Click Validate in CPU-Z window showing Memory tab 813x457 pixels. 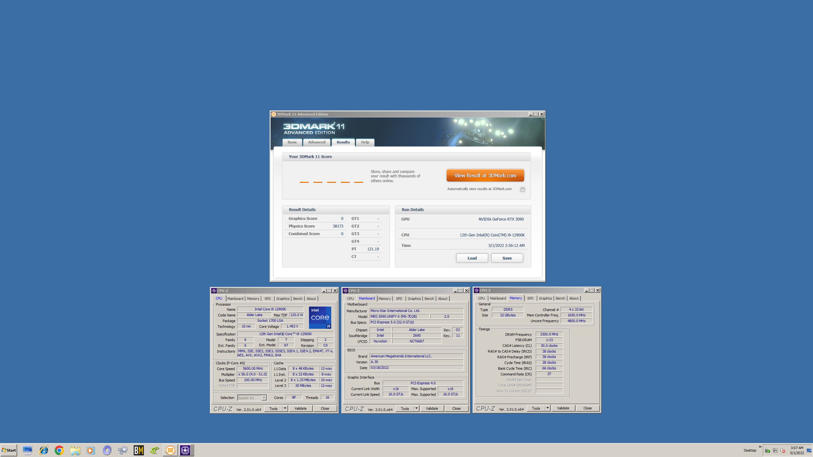[563, 408]
